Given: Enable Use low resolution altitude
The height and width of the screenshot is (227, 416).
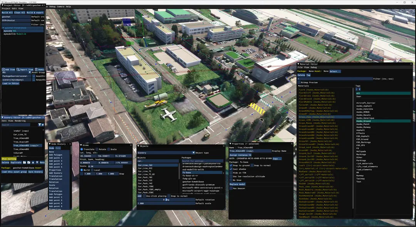Looking at the screenshot, I should tap(231, 177).
